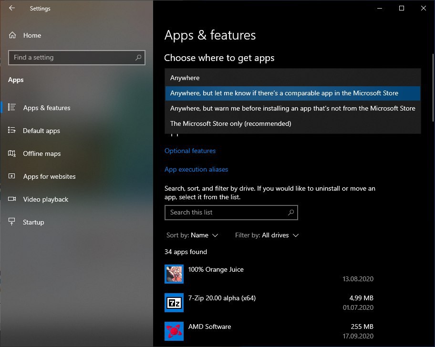Click the Home house icon
The width and height of the screenshot is (435, 347).
[12, 35]
